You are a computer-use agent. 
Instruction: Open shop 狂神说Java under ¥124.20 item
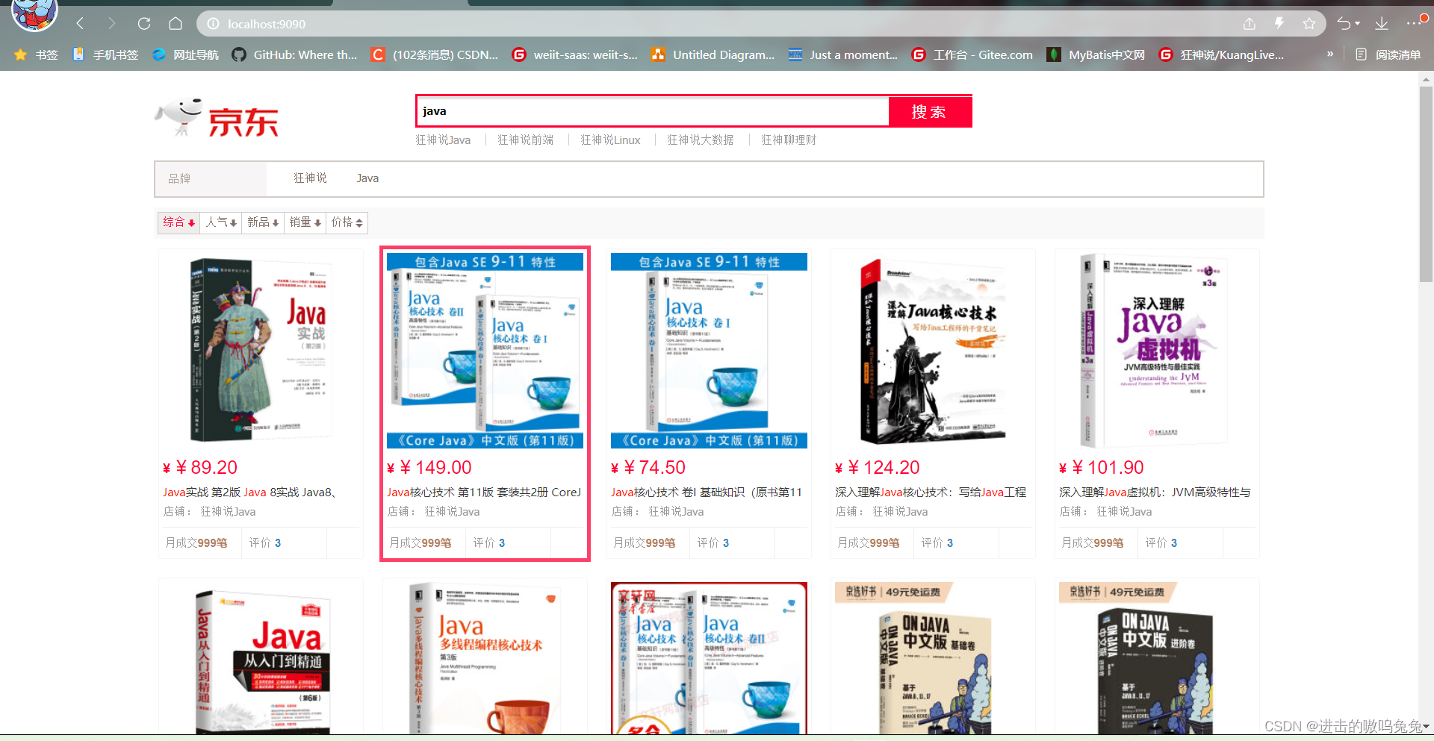coord(900,511)
